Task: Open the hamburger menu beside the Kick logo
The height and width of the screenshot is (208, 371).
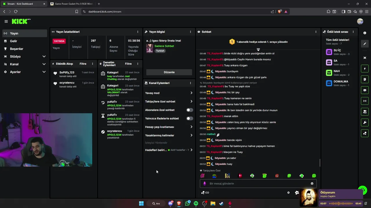Action: tap(6, 21)
